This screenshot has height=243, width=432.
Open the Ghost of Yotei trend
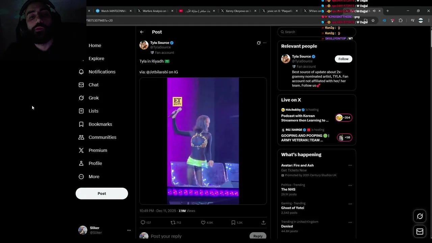293,208
